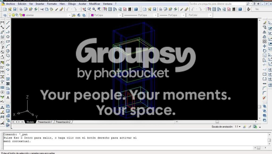Open the status bar menu arrow
This screenshot has height=154, width=272.
(x=260, y=127)
